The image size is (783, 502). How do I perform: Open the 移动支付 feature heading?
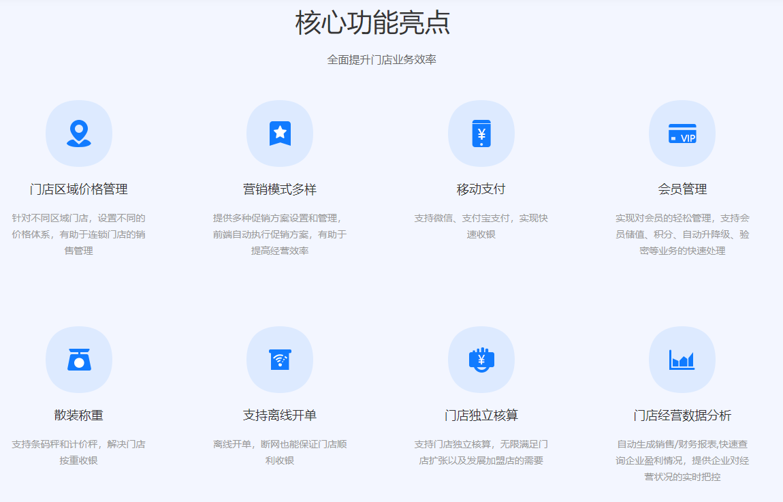pos(481,189)
